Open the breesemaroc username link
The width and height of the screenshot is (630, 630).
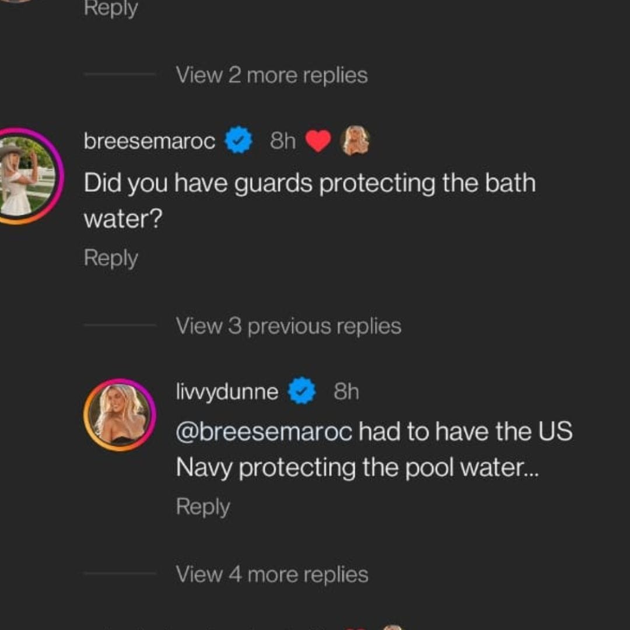point(149,141)
